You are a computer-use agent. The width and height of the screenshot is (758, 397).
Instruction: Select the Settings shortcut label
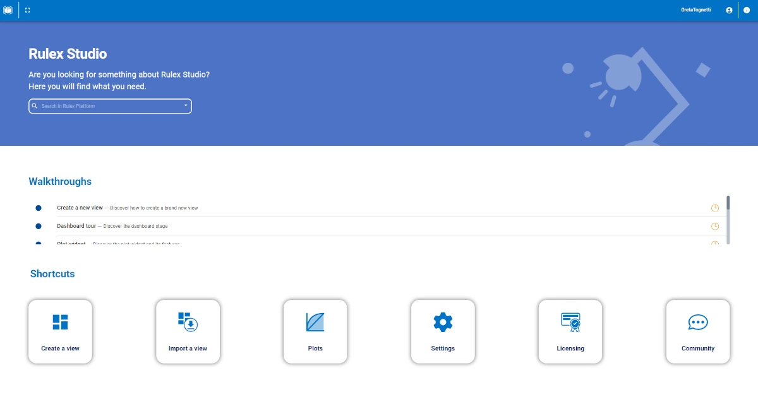pyautogui.click(x=443, y=348)
